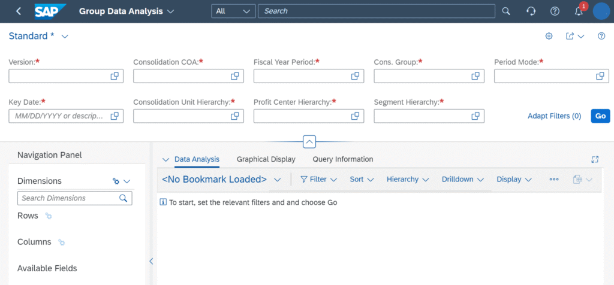Screen dimensions: 614x285
Task: Open value help for Key Date field
Action: coord(115,116)
